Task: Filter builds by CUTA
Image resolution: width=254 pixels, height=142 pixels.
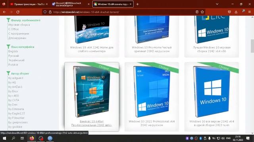Action: [14, 100]
